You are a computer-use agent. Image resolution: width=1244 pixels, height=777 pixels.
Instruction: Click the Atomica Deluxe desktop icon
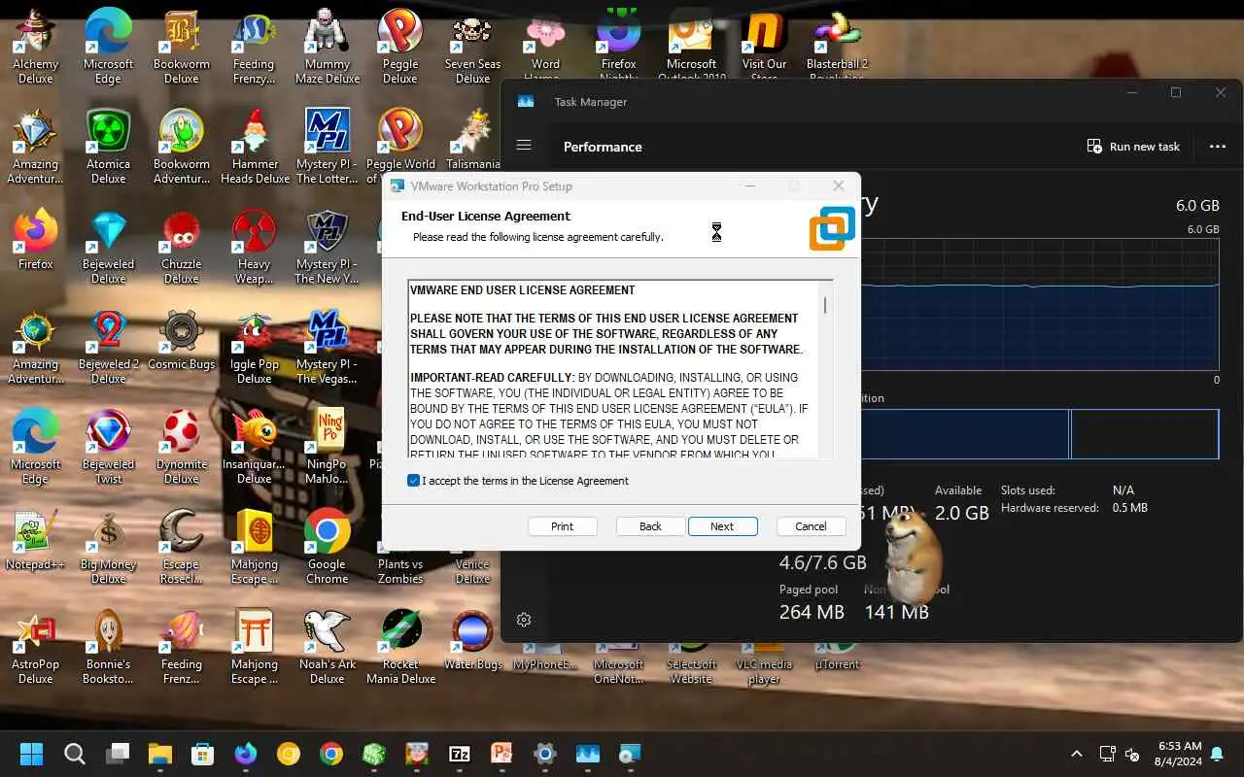click(108, 147)
